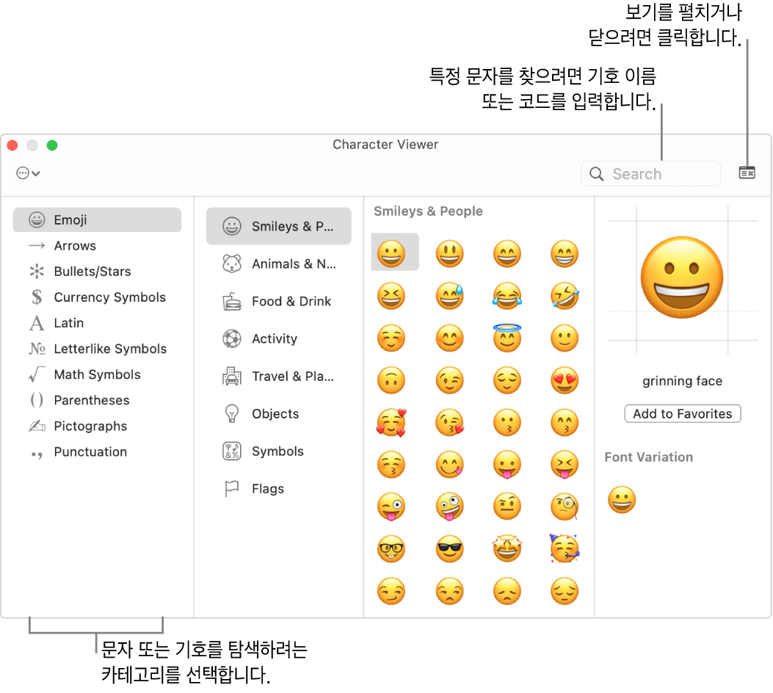Pick the face with monocle emoji
Viewport: 773px width, 693px height.
pyautogui.click(x=565, y=507)
